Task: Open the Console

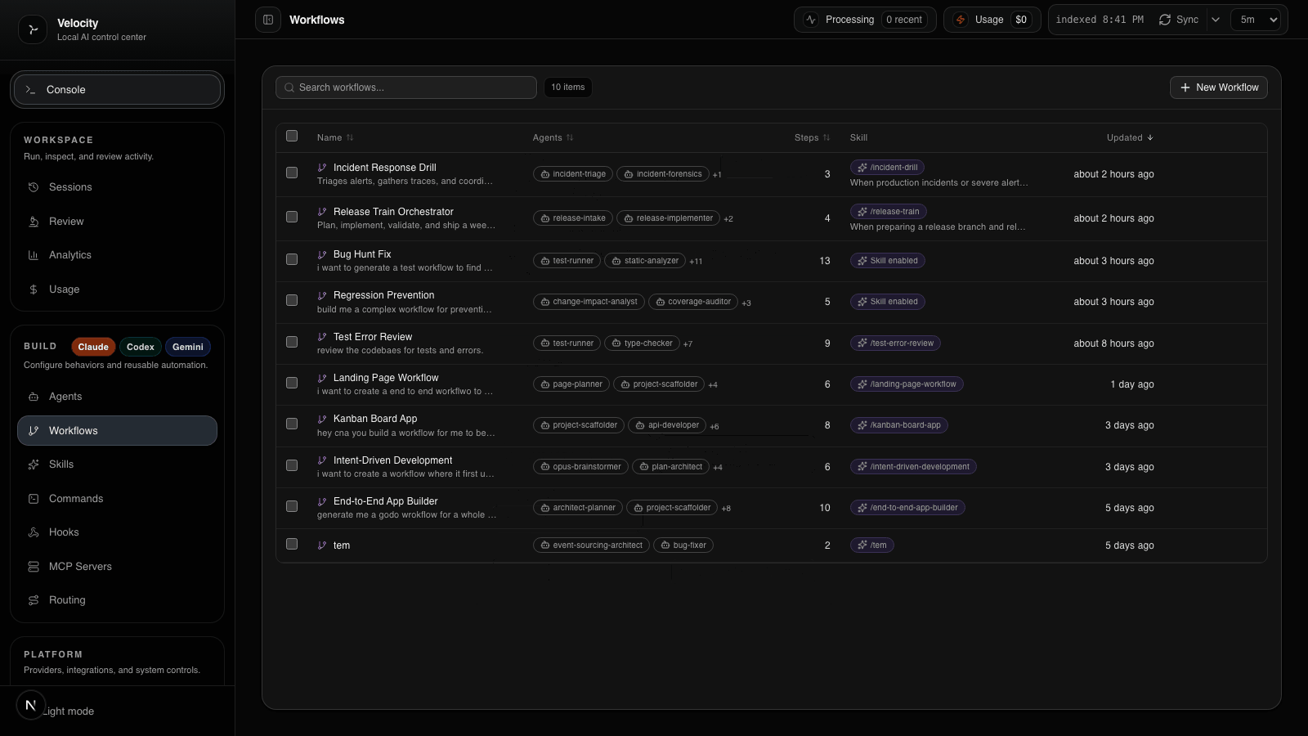Action: (117, 90)
